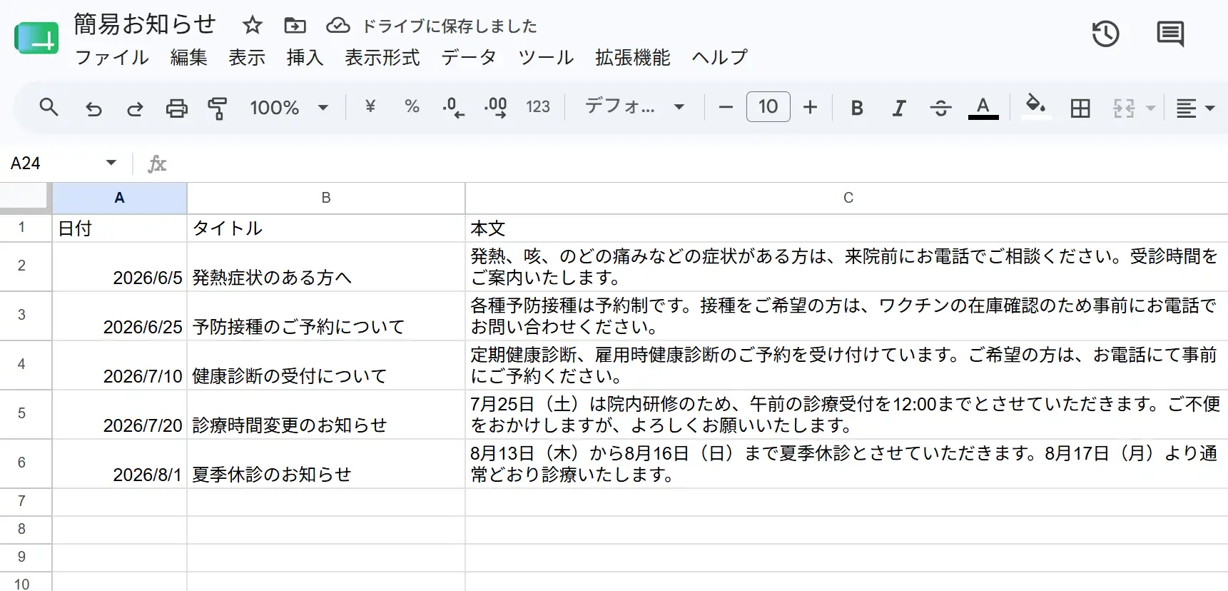Click the select-all corner box

(26, 198)
